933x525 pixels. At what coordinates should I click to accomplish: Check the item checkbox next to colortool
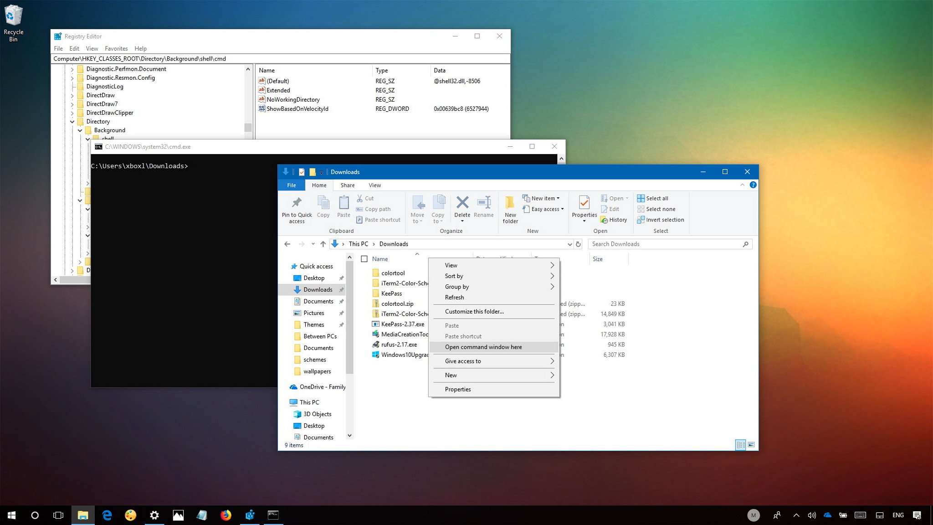click(364, 273)
